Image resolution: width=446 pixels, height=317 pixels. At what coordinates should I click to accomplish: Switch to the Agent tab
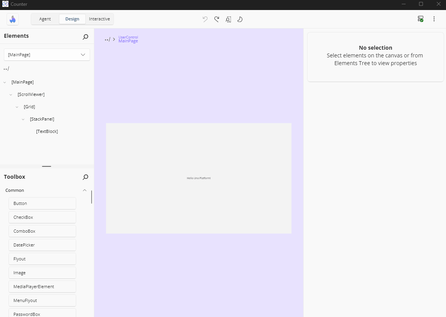45,18
